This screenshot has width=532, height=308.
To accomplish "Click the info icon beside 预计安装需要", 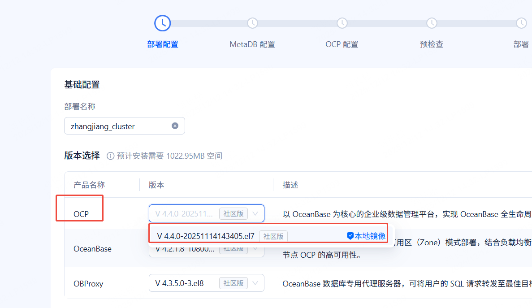I will 110,156.
